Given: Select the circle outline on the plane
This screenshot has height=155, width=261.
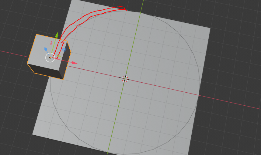Looking at the screenshot, I should (125, 82).
